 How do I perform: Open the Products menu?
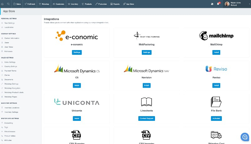coord(87,4)
